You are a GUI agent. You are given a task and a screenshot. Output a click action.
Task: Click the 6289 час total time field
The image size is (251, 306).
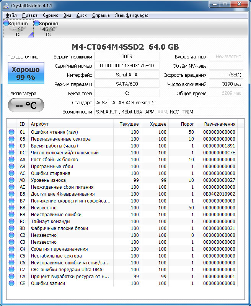click(226, 93)
